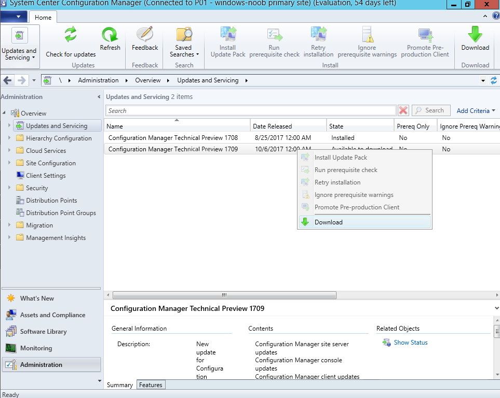Expand the Site Configuration tree node
Screen dimensions: 500x398
pos(9,163)
